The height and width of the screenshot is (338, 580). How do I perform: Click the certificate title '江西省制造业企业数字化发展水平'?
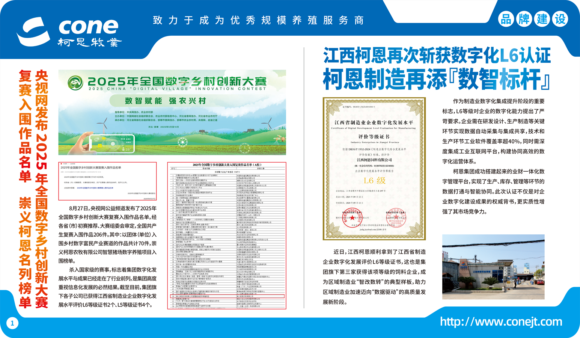[x=374, y=123]
